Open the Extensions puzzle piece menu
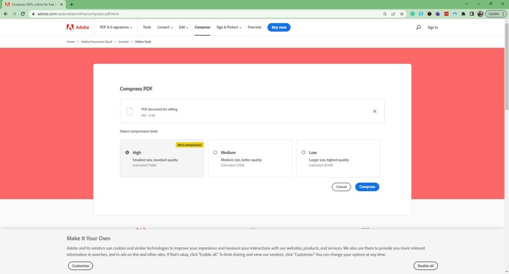 click(463, 14)
